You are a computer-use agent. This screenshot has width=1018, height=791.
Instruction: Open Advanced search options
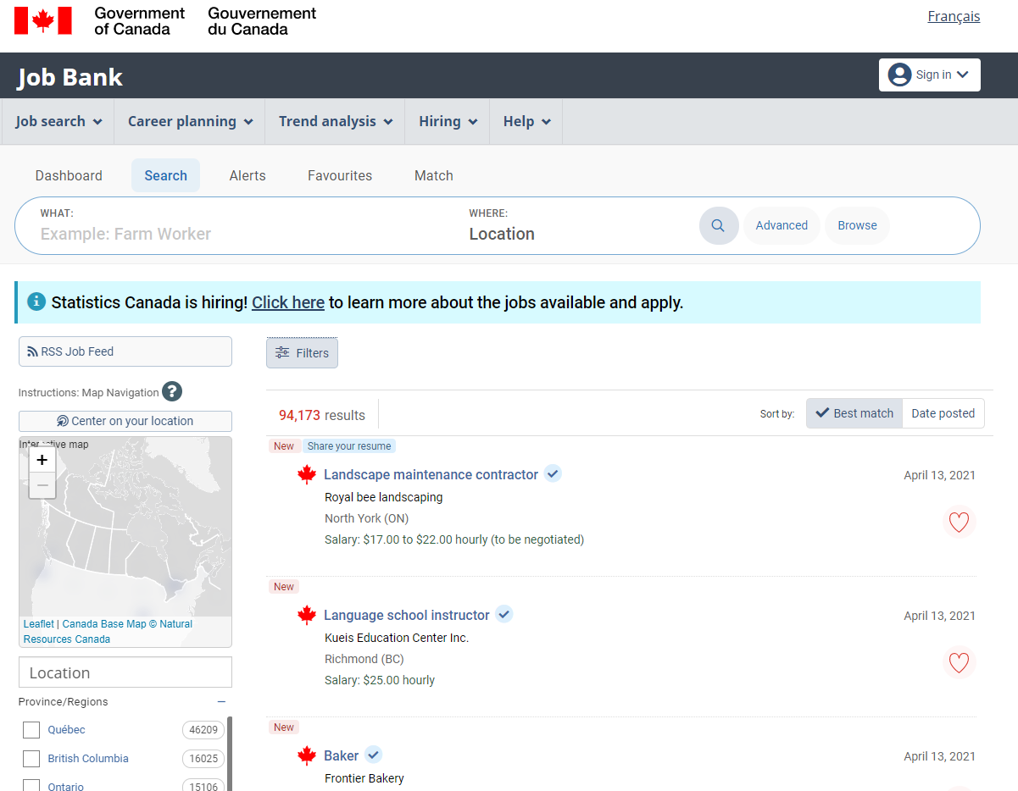pos(782,225)
